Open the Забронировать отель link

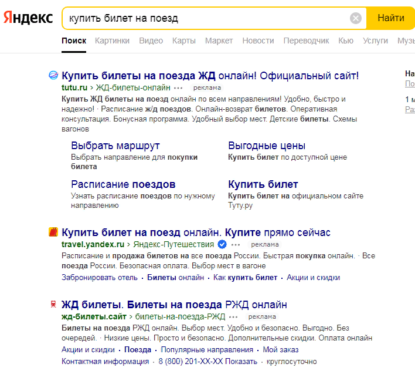point(100,278)
